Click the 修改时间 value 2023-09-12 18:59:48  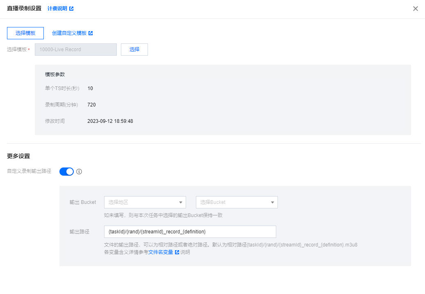[110, 121]
